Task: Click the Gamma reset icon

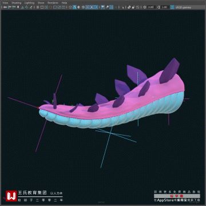Action: (x=159, y=7)
